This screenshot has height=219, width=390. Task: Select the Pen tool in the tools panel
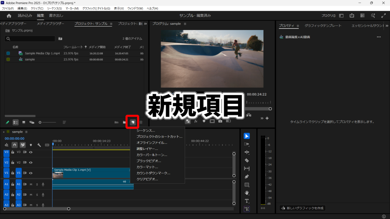pos(247,177)
